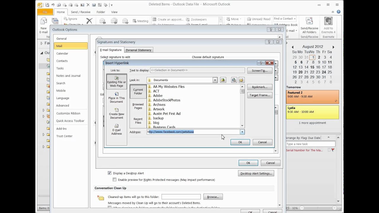Click the Browse the Web icon

point(234,80)
